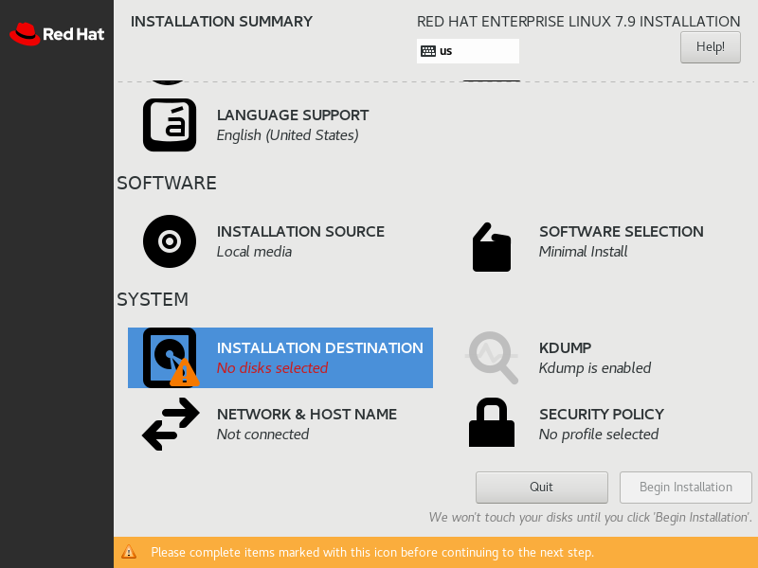758x568 pixels.
Task: Select INSTALLATION SOURCE title
Action: pos(300,232)
